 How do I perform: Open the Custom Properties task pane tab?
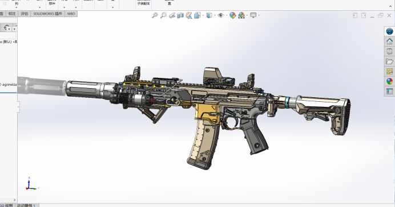pyautogui.click(x=389, y=92)
